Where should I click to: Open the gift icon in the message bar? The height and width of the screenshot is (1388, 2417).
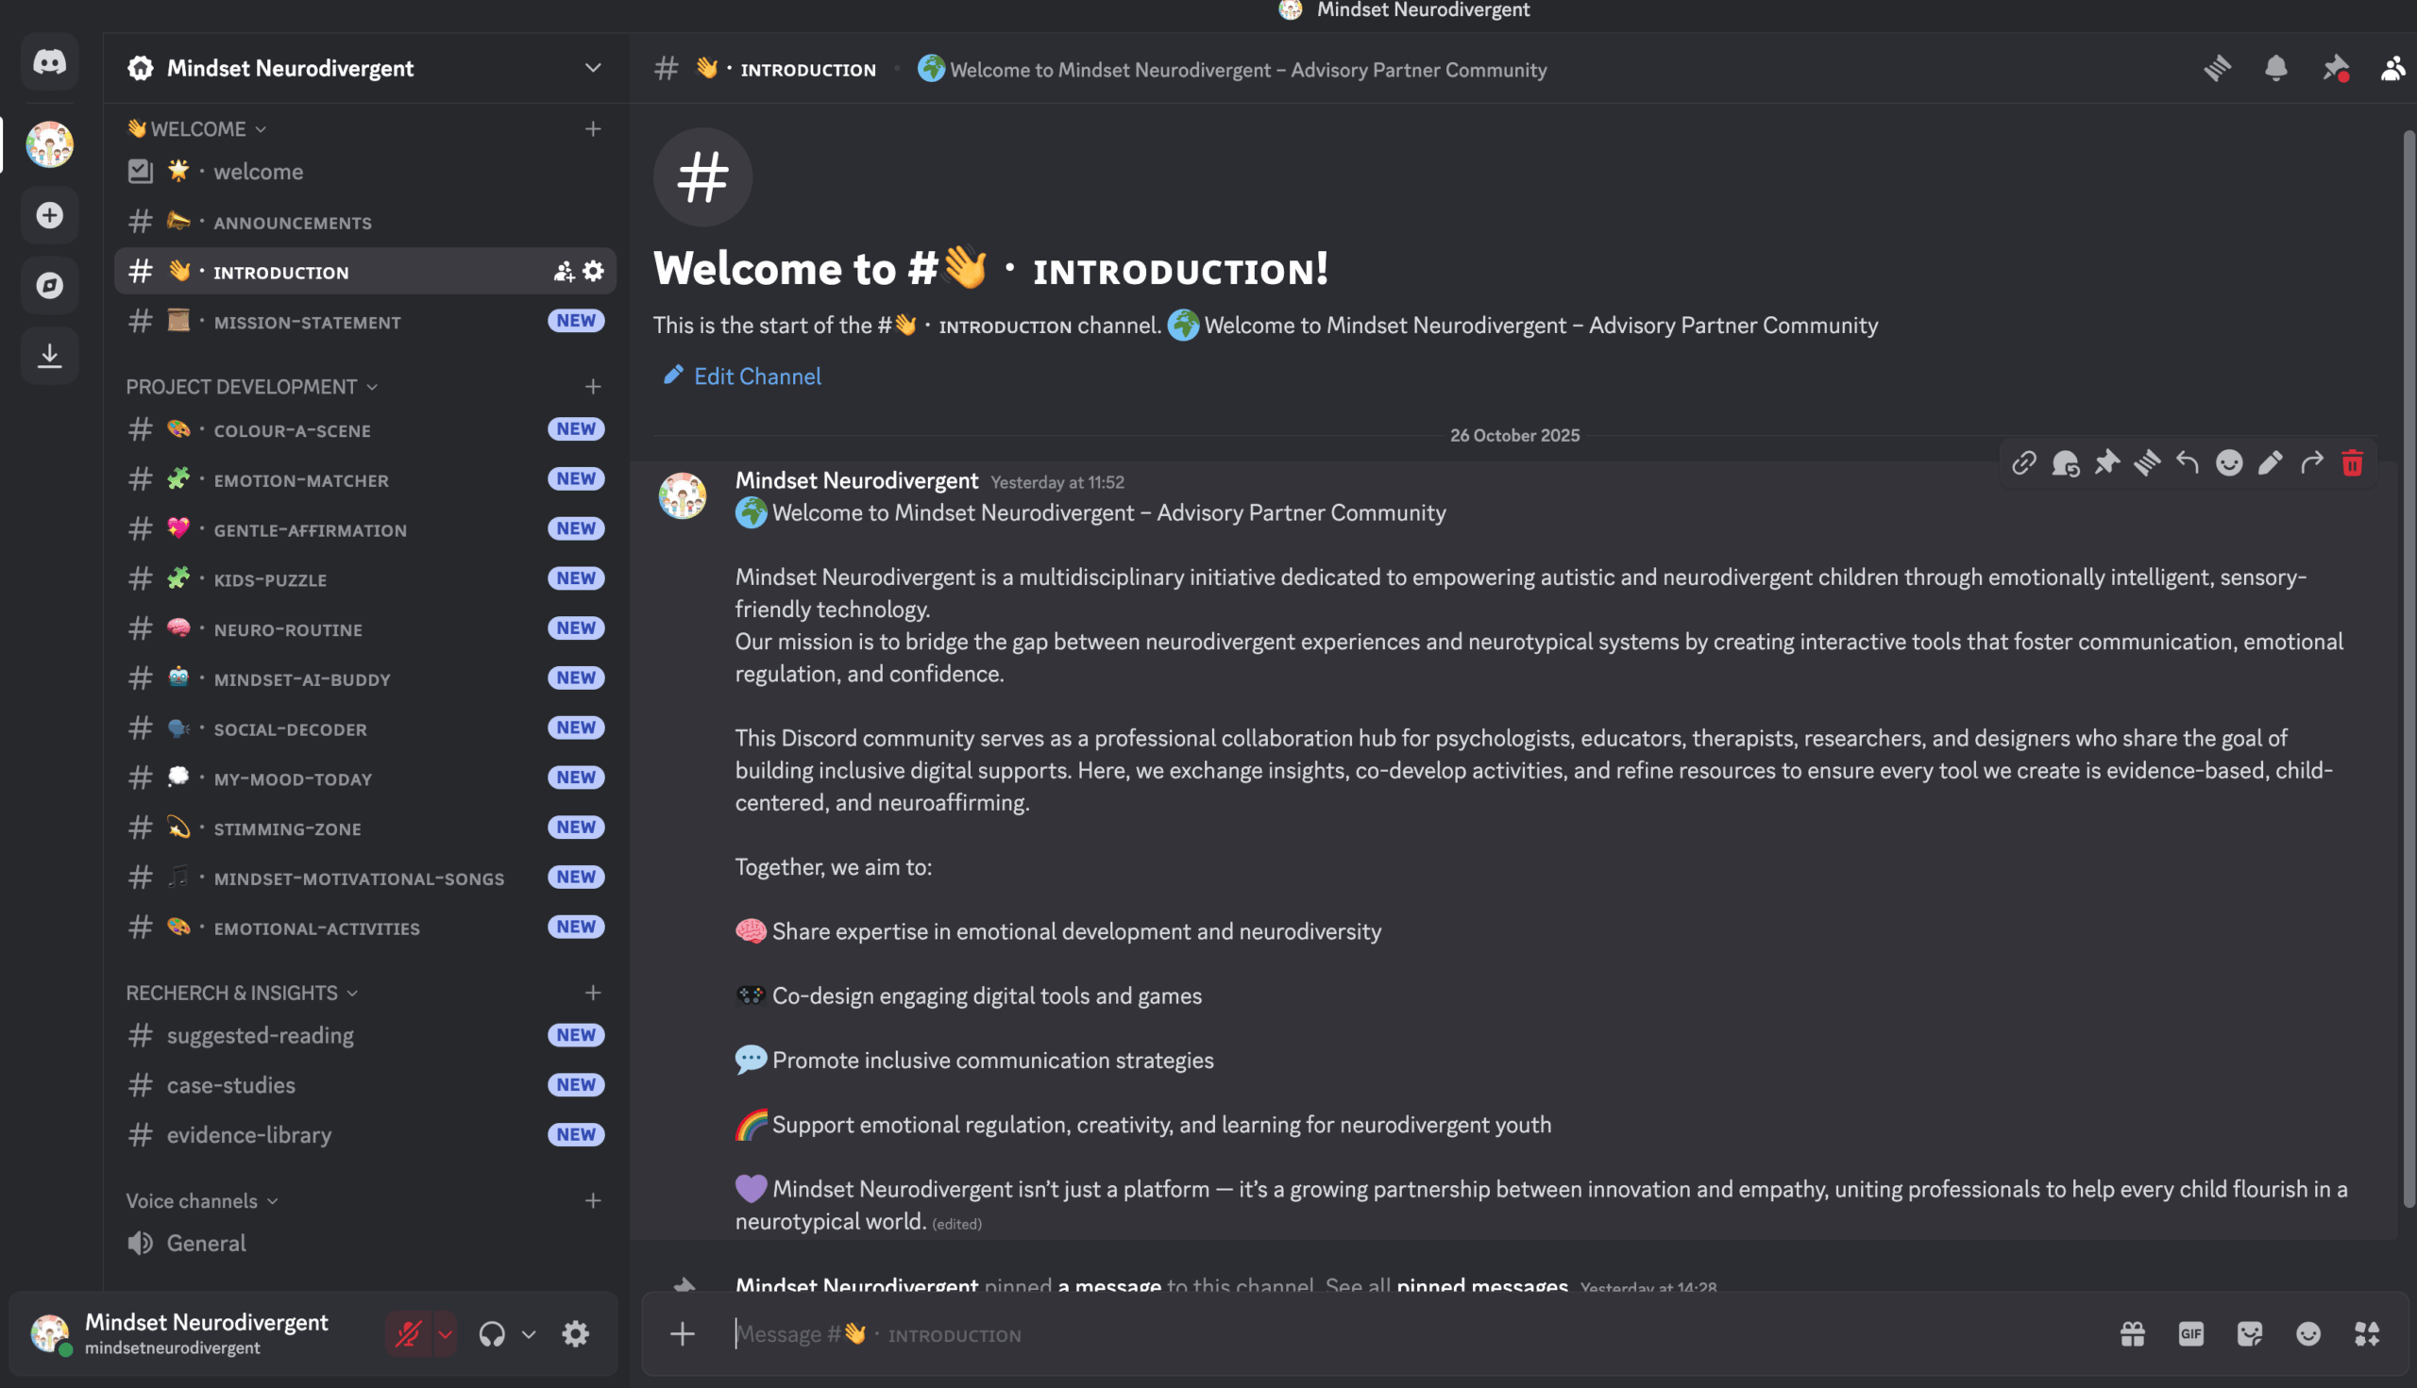2133,1333
